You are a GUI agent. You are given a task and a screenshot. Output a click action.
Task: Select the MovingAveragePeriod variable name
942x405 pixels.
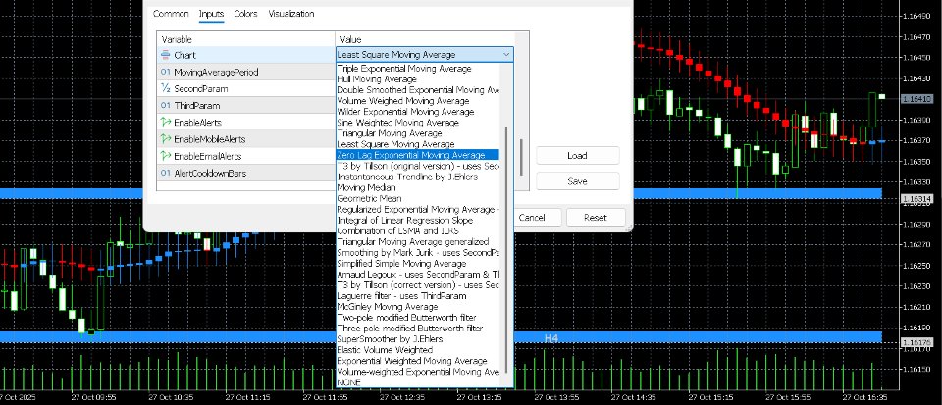[x=216, y=72]
